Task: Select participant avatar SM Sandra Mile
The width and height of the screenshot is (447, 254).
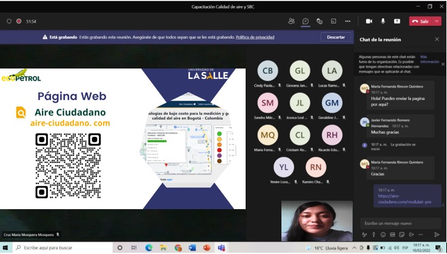Action: click(267, 103)
